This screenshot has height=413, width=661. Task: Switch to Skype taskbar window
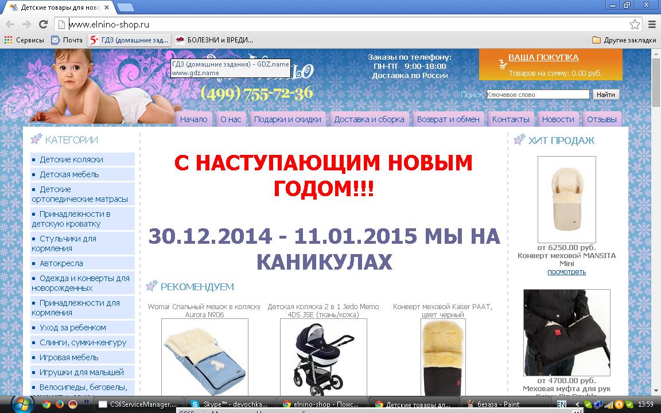[x=231, y=404]
